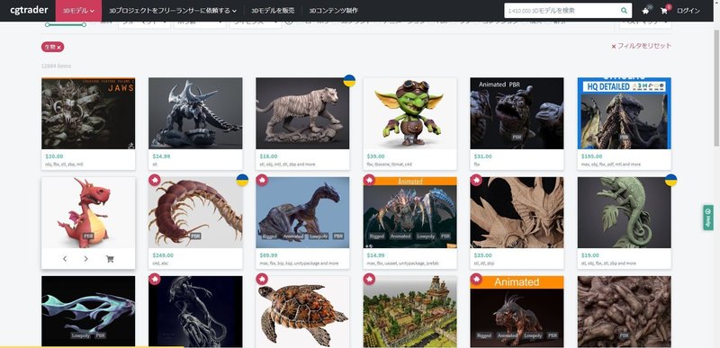The image size is (720, 348).
Task: Click pink badge icon on blue dragon card
Action: (x=262, y=180)
